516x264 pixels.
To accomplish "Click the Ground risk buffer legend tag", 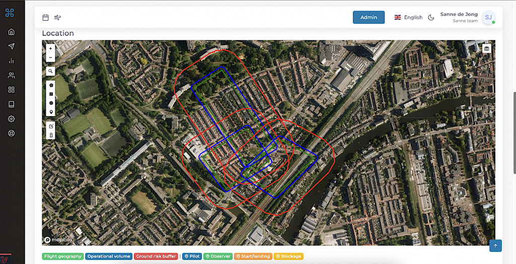I will pos(156,256).
